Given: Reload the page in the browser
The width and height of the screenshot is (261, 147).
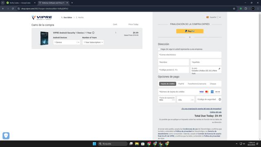Looking at the screenshot, I should 13,9.
